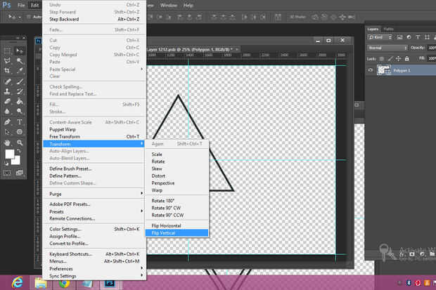Select the Zoom tool
Image resolution: width=436 pixels, height=290 pixels.
coord(20,143)
